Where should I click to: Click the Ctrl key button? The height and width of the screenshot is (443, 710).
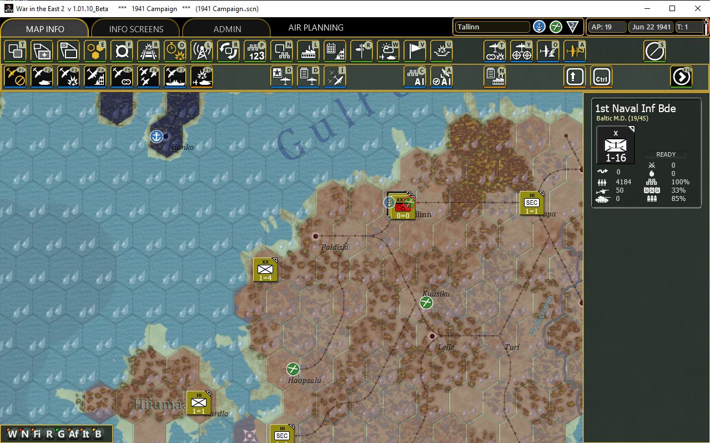point(601,77)
